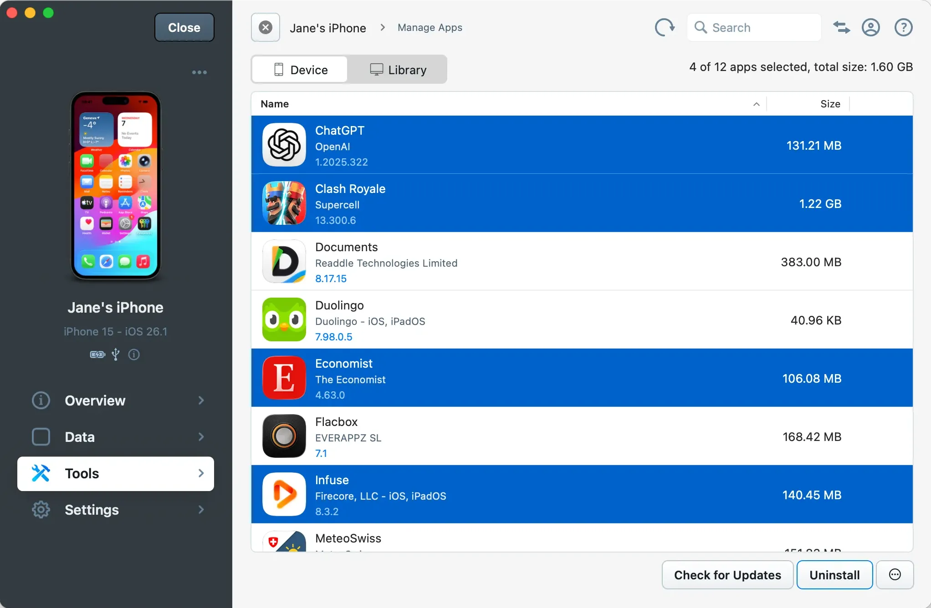This screenshot has height=608, width=931.
Task: Click the back X button beside Jane's iPhone
Action: 266,28
